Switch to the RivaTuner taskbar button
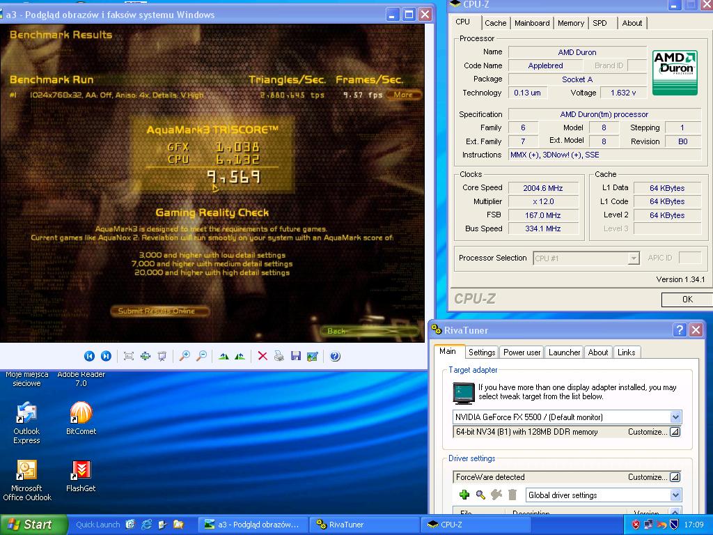 [x=365, y=525]
